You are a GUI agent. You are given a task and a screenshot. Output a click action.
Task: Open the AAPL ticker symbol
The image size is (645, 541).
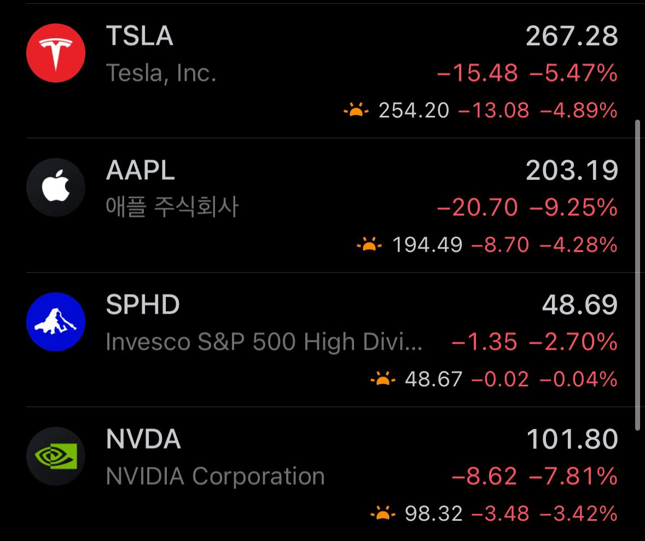[x=141, y=171]
